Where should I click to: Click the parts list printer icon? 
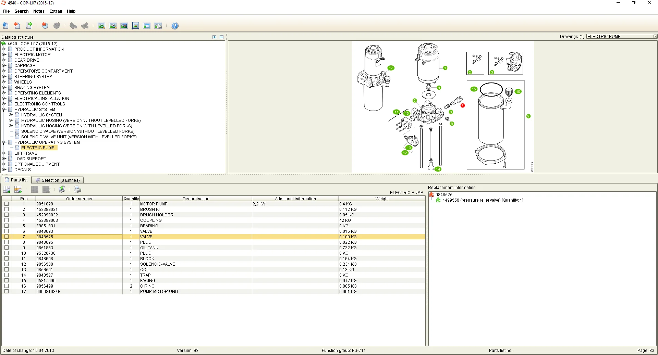coord(77,189)
